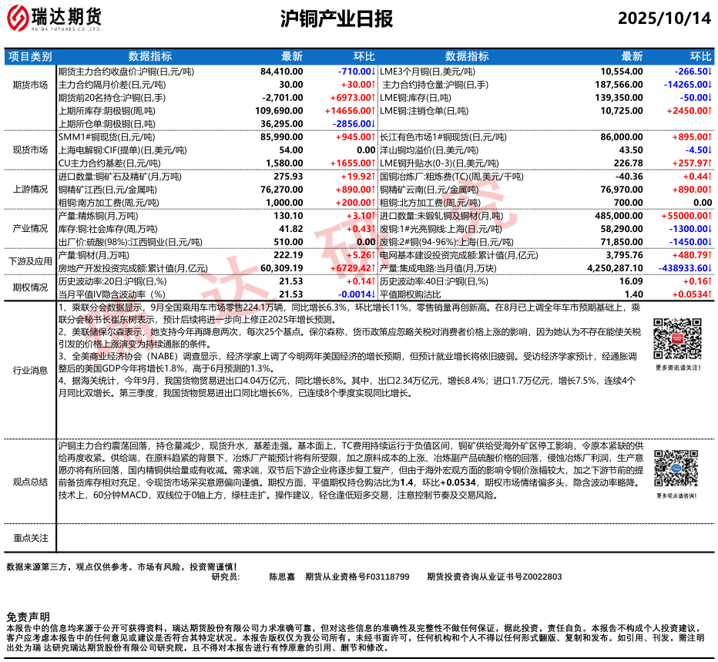The width and height of the screenshot is (718, 662).
Task: Select the 下游及应用 category cell
Action: click(29, 262)
